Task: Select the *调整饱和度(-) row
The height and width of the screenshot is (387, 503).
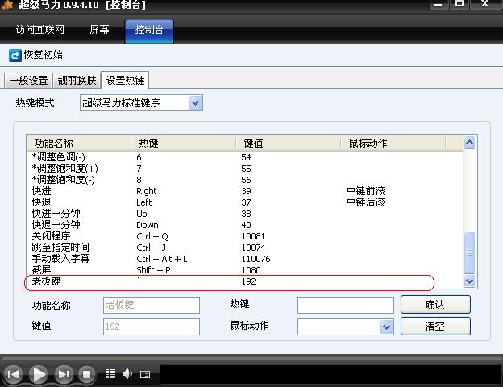Action: 245,180
